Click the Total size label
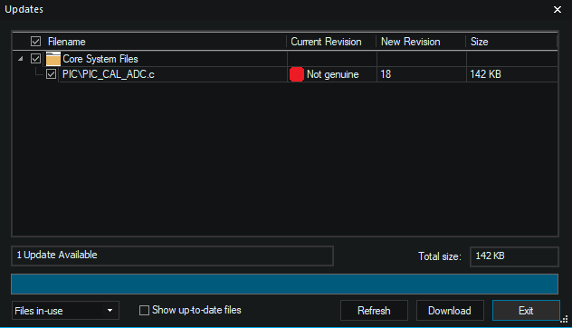This screenshot has width=572, height=328. [440, 256]
